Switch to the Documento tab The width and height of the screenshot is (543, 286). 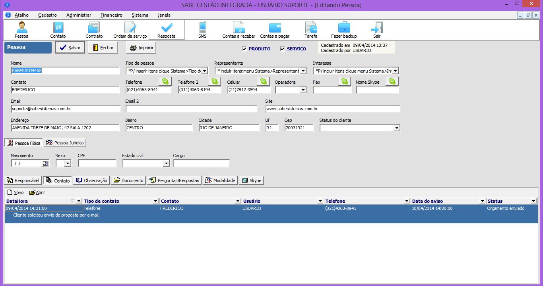[128, 180]
